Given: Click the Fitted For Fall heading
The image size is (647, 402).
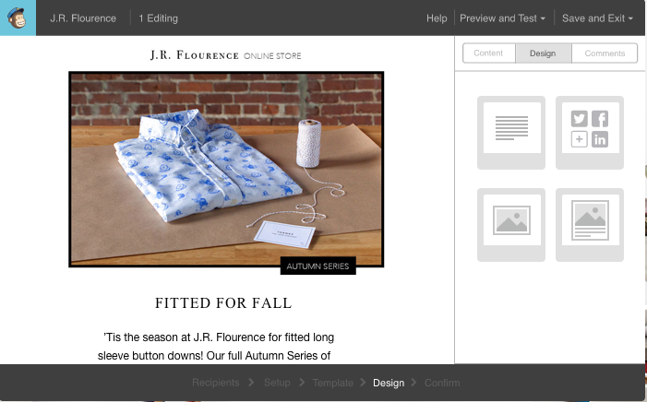Looking at the screenshot, I should click(223, 303).
